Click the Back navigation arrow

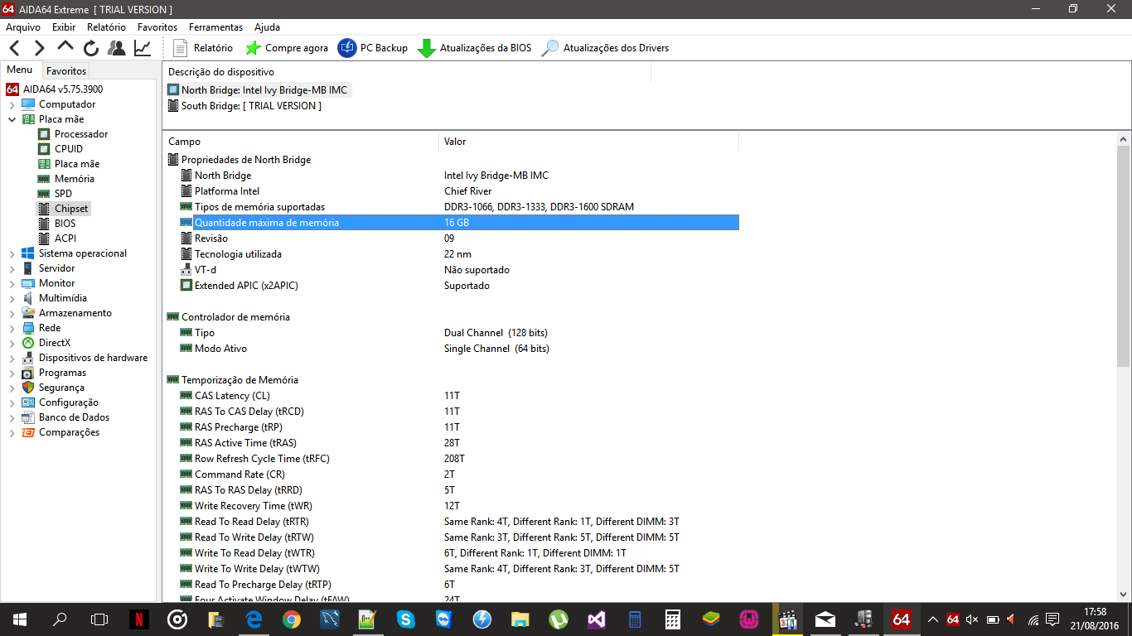point(14,48)
